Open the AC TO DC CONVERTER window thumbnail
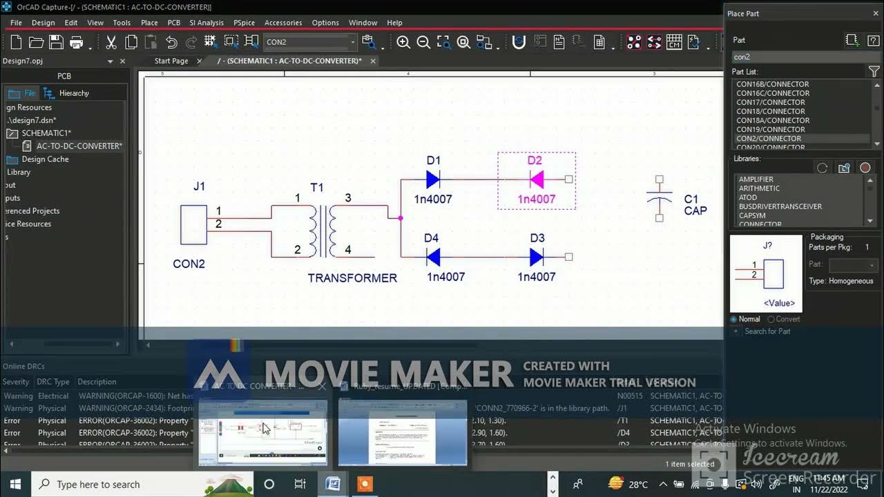The width and height of the screenshot is (884, 497). [x=263, y=431]
